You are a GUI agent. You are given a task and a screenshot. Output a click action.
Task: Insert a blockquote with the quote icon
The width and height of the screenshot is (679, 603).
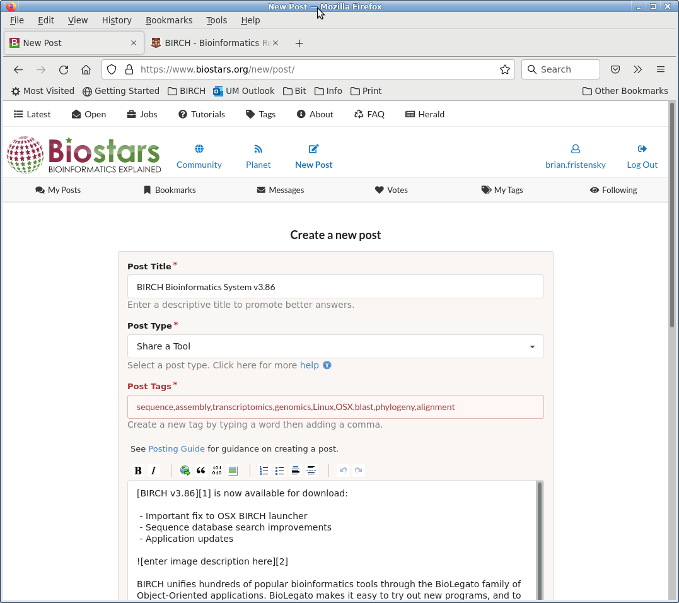tap(201, 471)
